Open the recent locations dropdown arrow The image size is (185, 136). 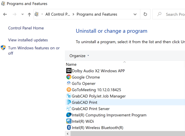pyautogui.click(x=23, y=14)
